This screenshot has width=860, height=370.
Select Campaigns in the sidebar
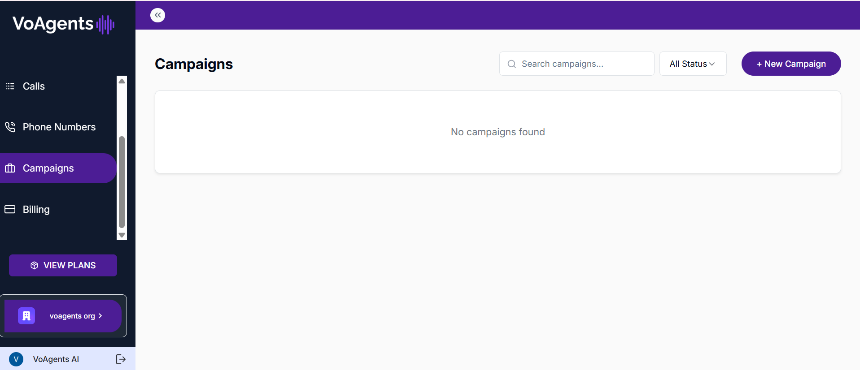click(58, 168)
